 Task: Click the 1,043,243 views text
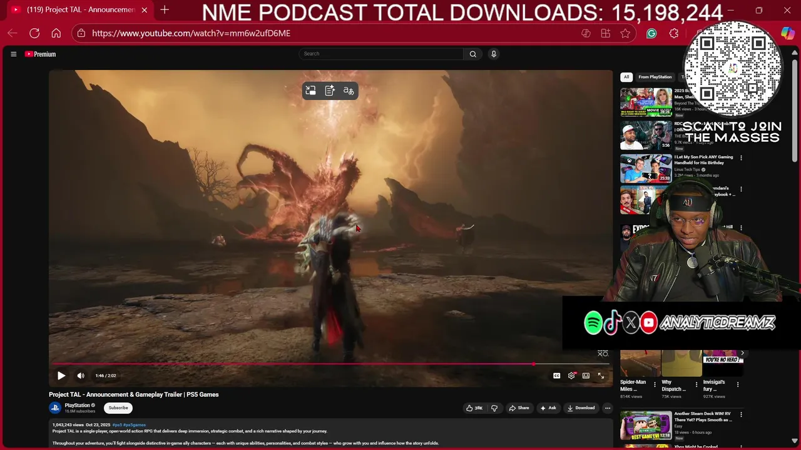[x=68, y=425]
